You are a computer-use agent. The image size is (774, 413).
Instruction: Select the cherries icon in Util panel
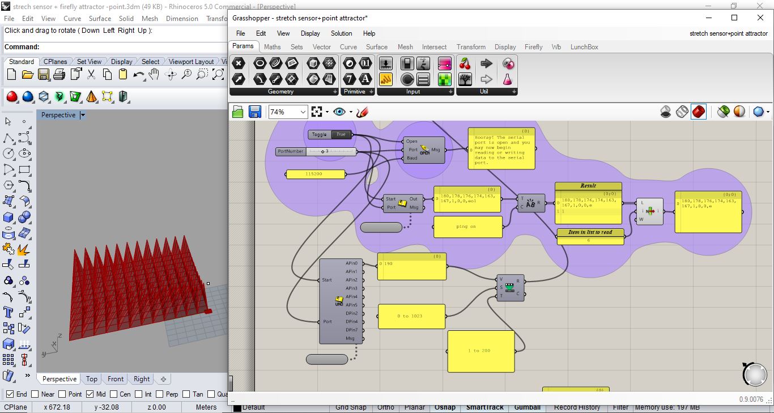click(x=465, y=63)
